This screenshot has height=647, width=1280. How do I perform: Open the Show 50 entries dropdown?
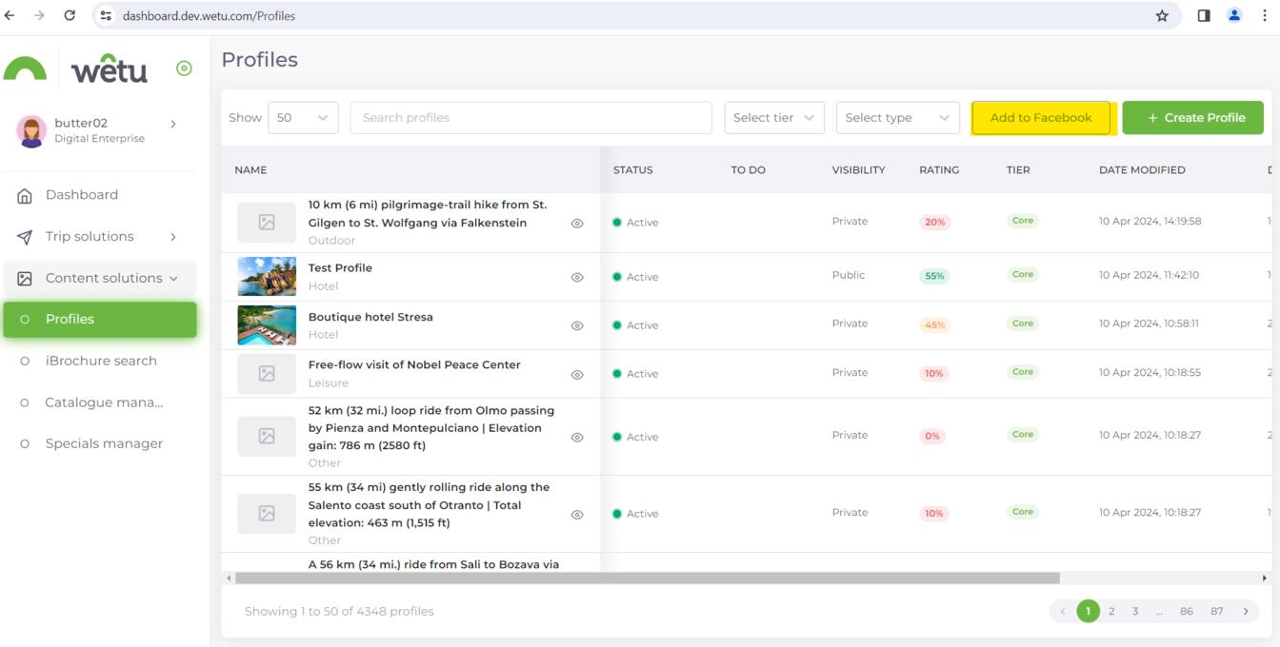tap(302, 118)
